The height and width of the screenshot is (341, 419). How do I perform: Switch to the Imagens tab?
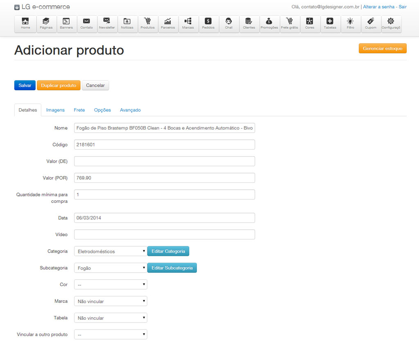click(x=55, y=110)
